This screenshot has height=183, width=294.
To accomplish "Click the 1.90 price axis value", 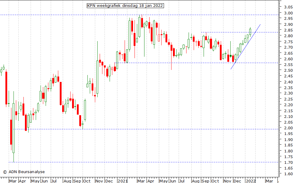I will click(288, 139).
